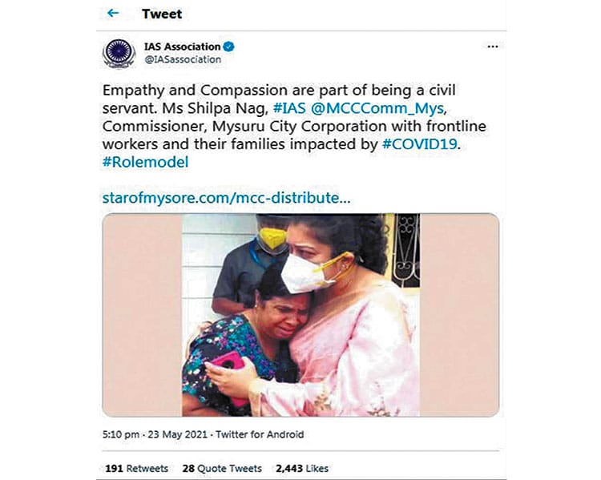
Task: Open the attached tweet photo
Action: [300, 315]
